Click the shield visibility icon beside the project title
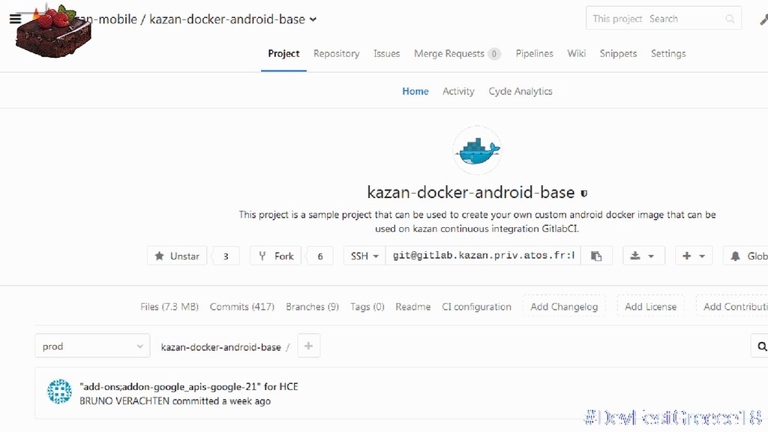 [x=583, y=193]
